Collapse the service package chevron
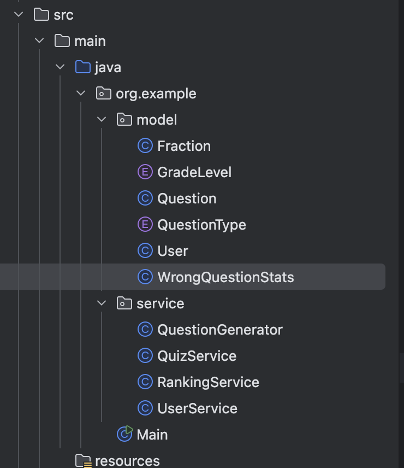The width and height of the screenshot is (404, 468). pos(102,303)
